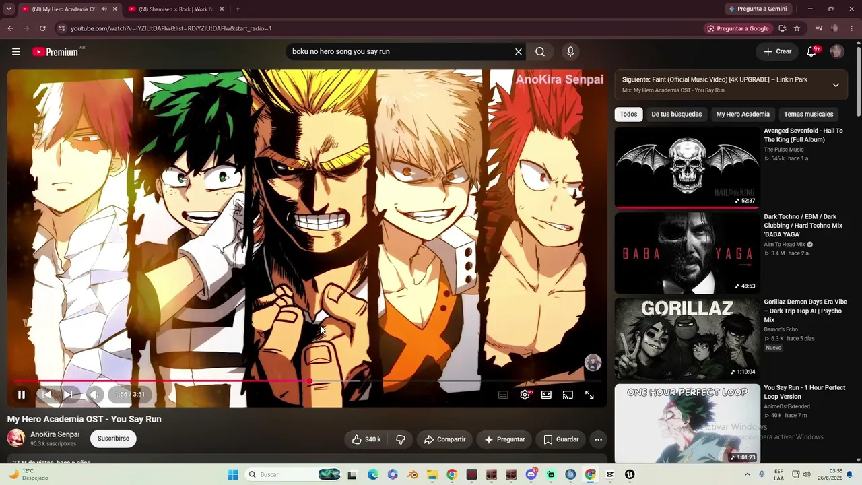Open the AnoKira Senpai channel avatar

pyautogui.click(x=16, y=439)
